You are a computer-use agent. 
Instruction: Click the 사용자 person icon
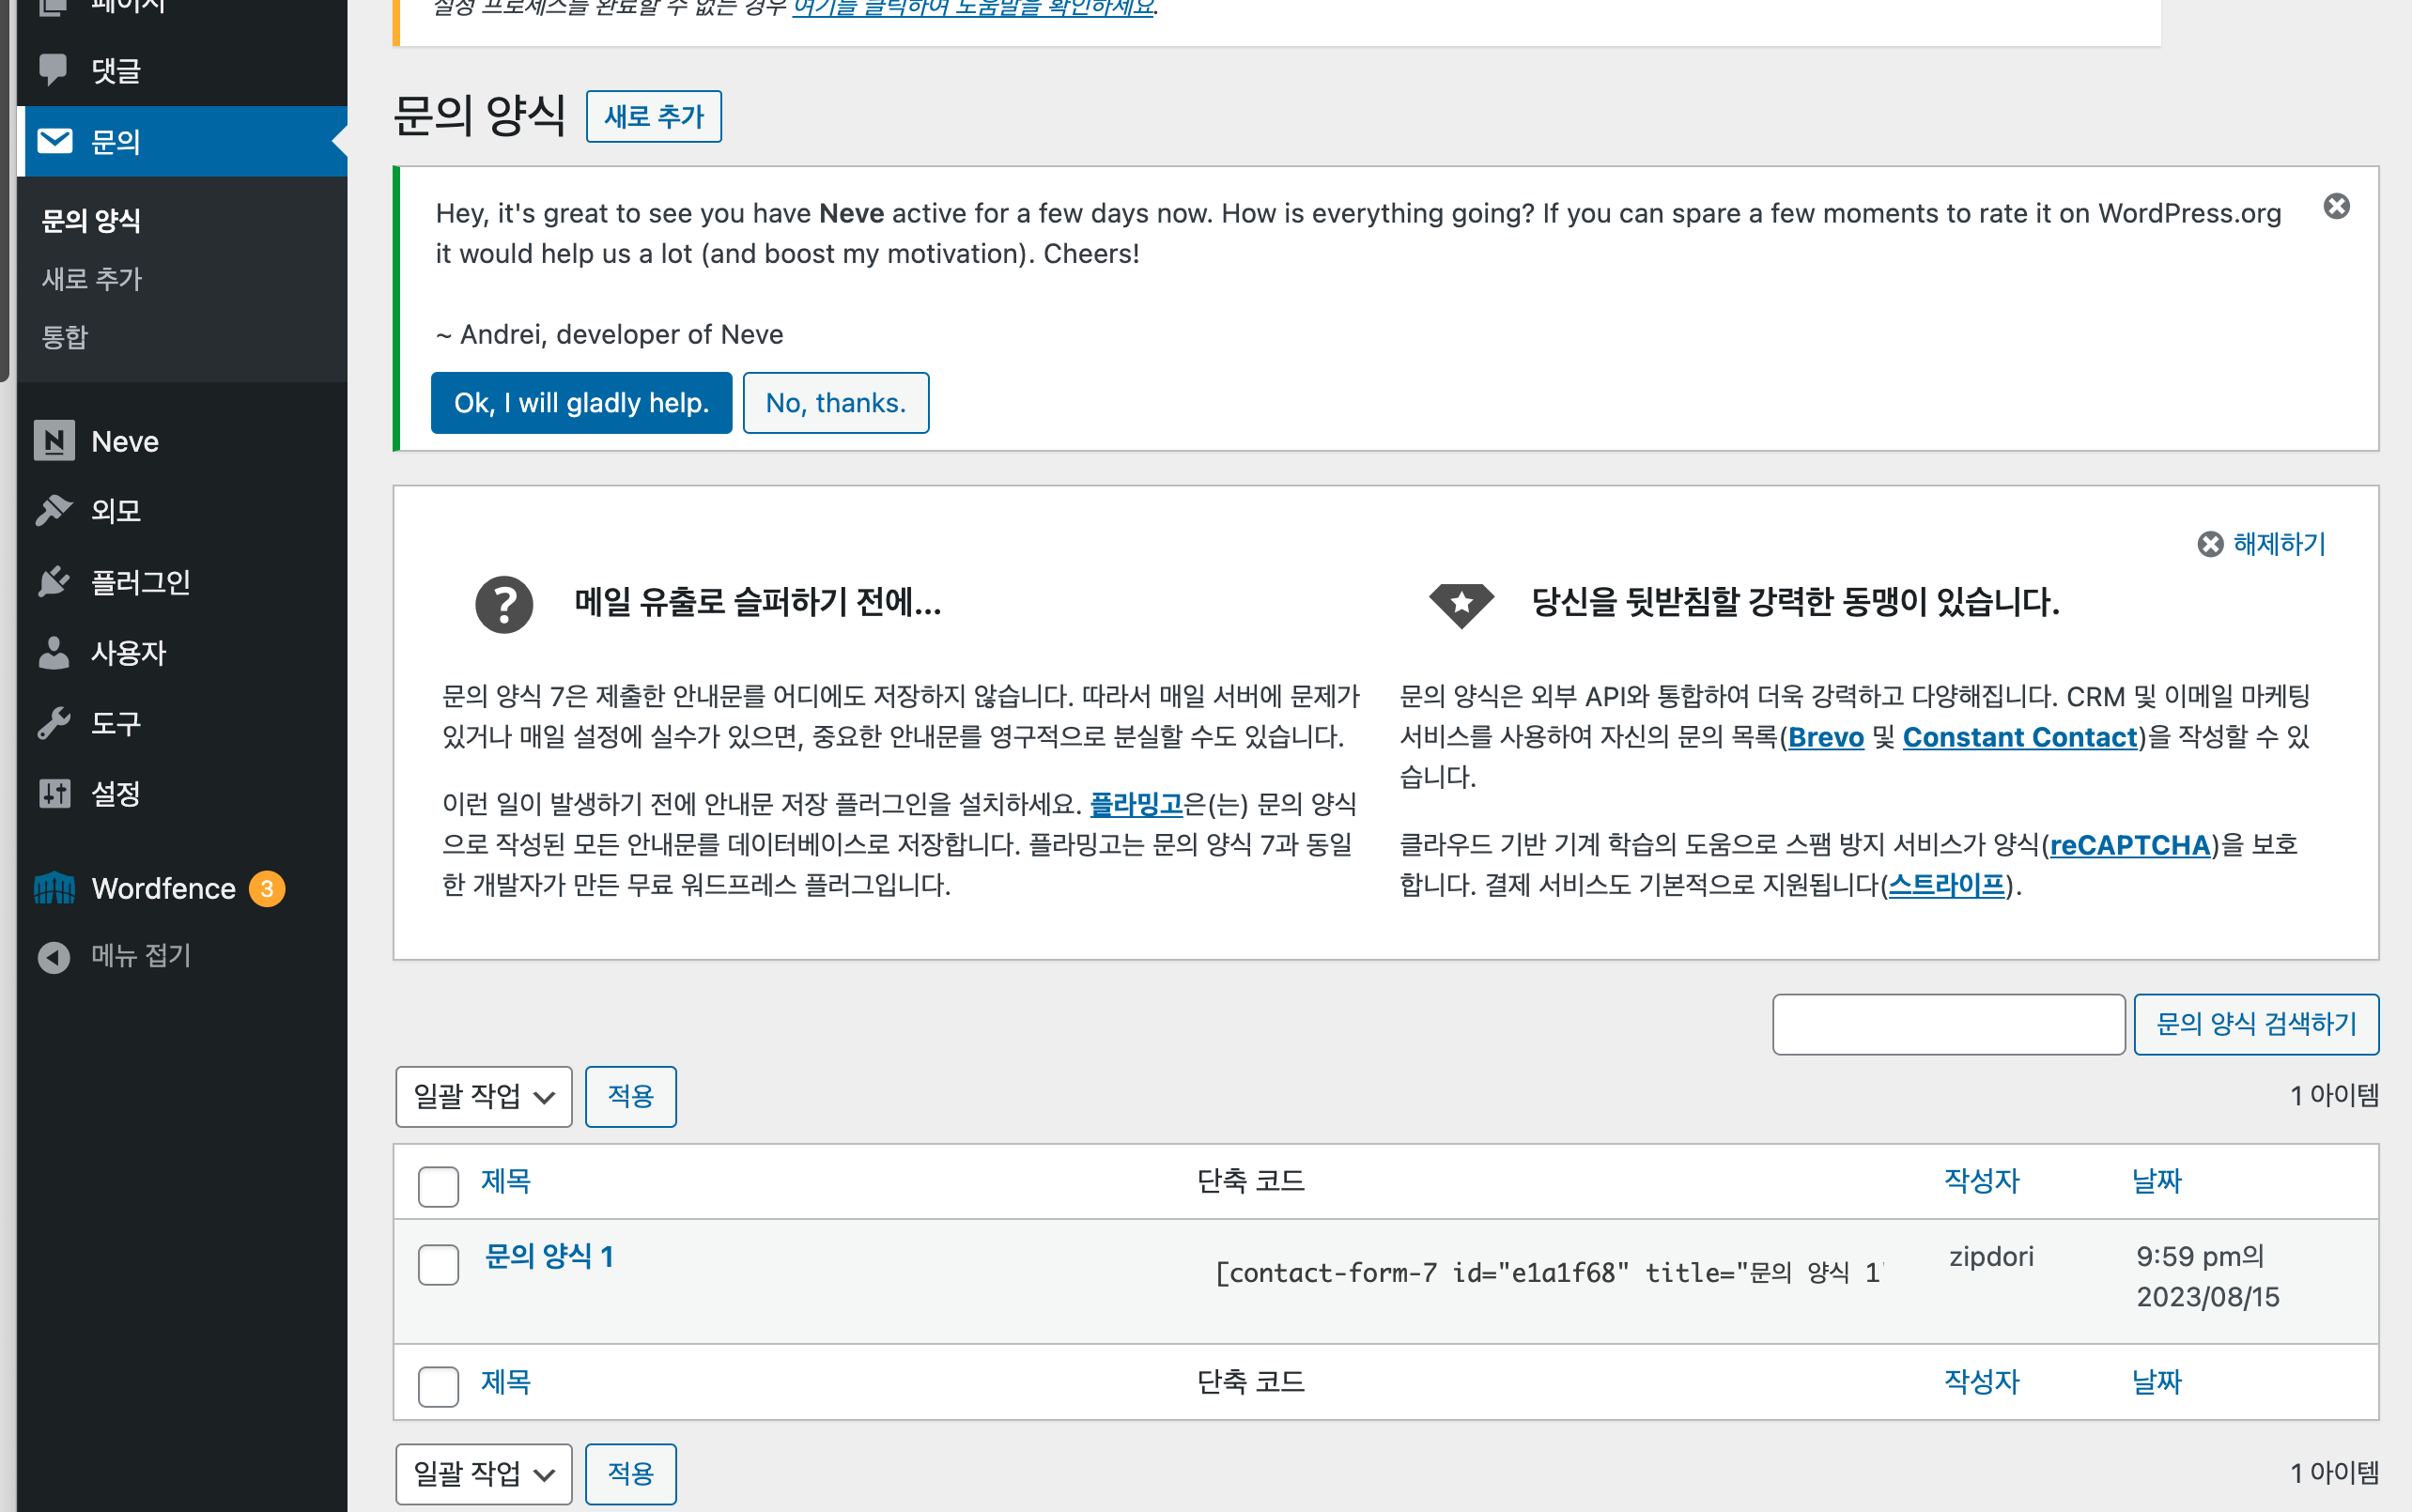coord(54,653)
